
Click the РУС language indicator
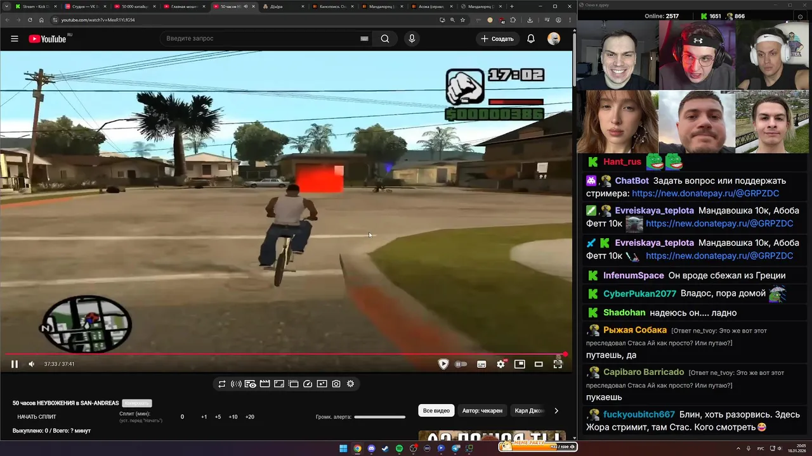click(762, 448)
